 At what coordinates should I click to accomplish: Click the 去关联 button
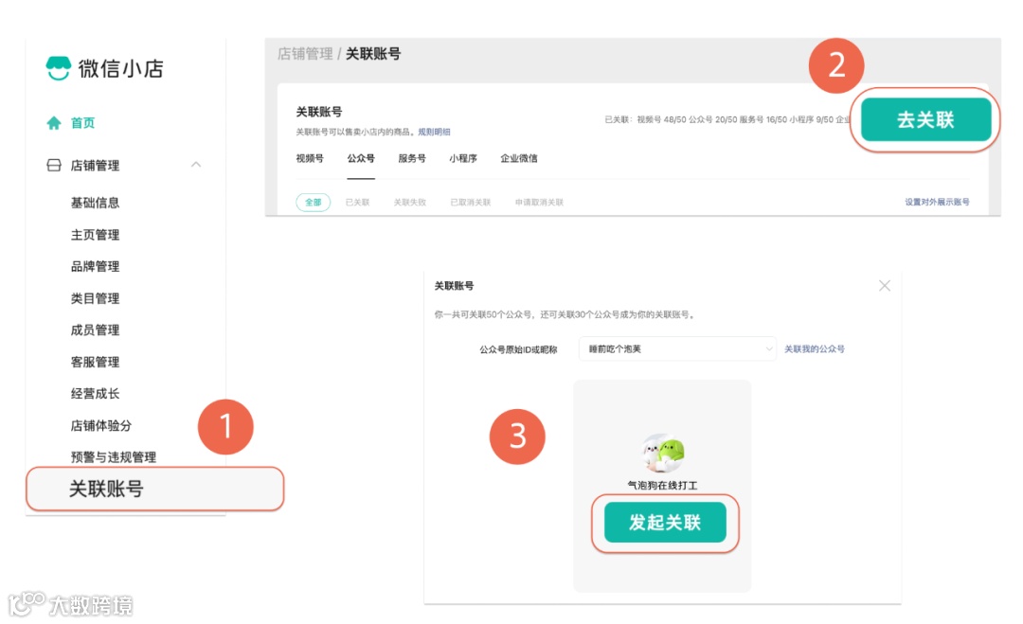pyautogui.click(x=925, y=119)
